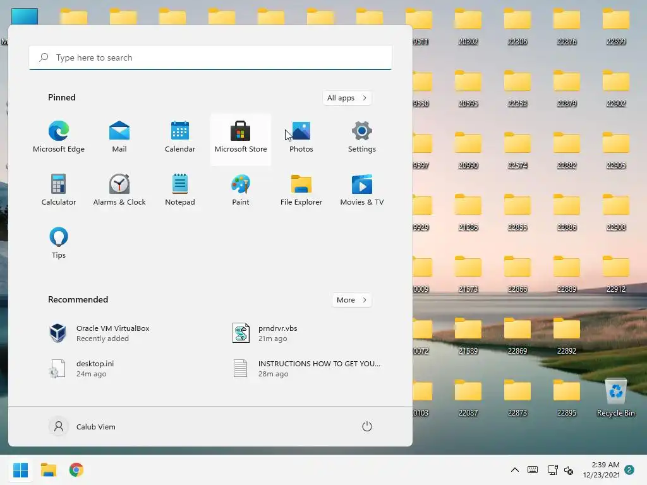Image resolution: width=647 pixels, height=485 pixels.
Task: Select desktop folder 22306
Action: pos(517,27)
